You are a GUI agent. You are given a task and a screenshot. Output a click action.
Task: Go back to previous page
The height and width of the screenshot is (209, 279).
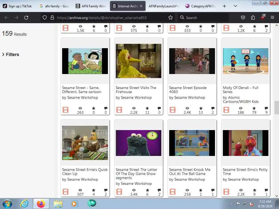pos(7,18)
